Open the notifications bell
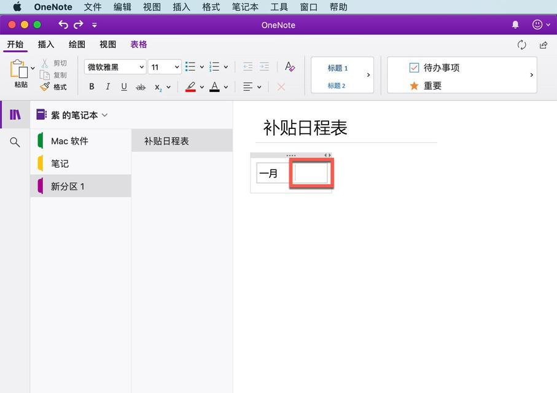This screenshot has height=393, width=557. 515,25
